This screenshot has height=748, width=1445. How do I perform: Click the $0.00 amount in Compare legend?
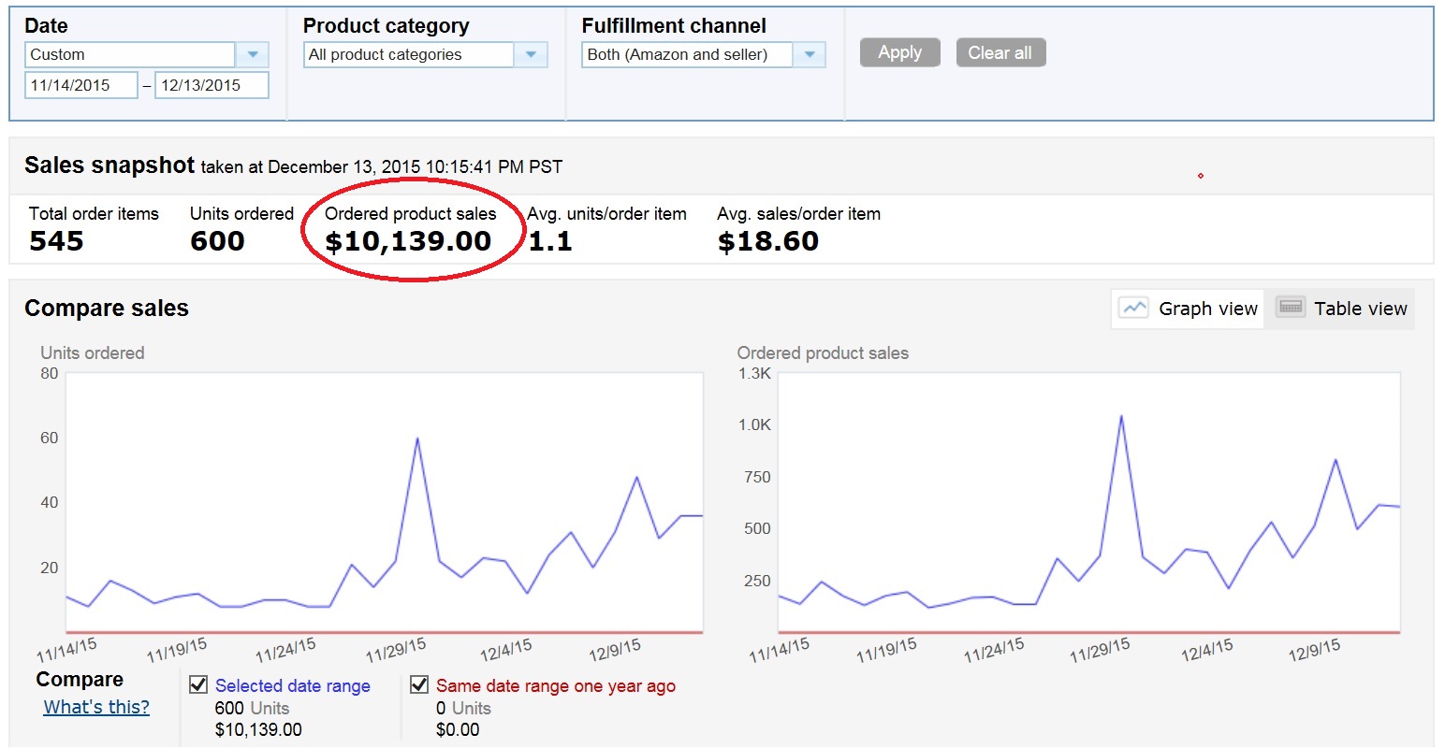tap(458, 729)
